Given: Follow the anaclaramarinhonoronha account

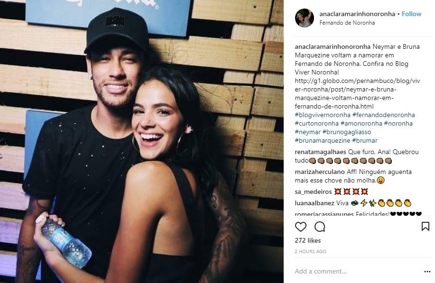Looking at the screenshot, I should click(x=411, y=14).
